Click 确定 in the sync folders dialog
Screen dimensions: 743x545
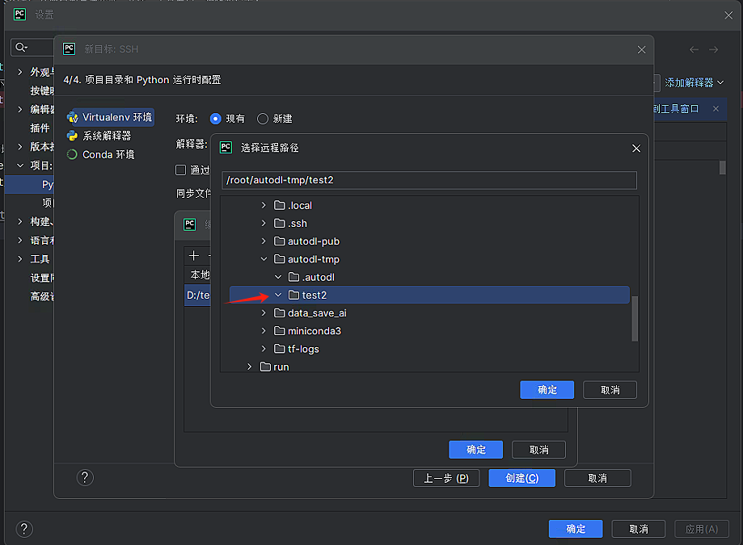475,450
